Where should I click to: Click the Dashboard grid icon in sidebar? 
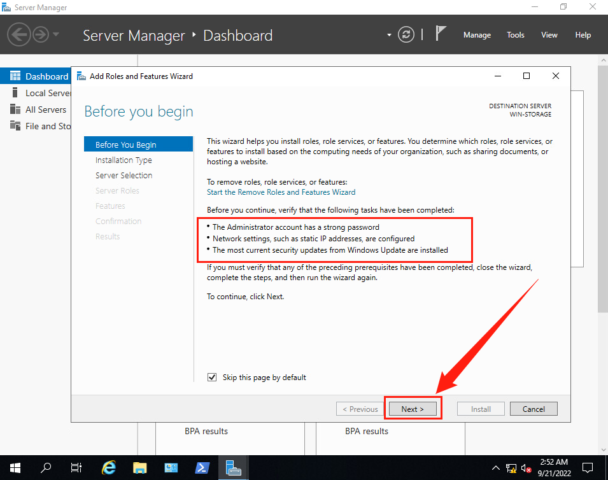pyautogui.click(x=15, y=76)
